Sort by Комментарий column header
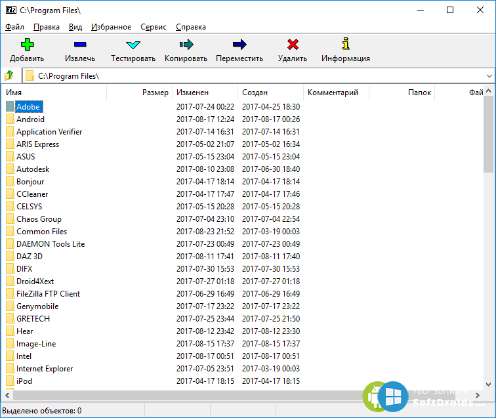Image resolution: width=496 pixels, height=418 pixels. pyautogui.click(x=337, y=93)
